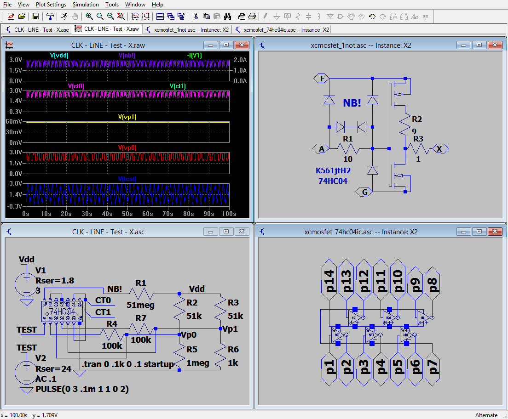Select the V(vdd) trace label in the plot
This screenshot has height=419, width=508.
[x=59, y=55]
